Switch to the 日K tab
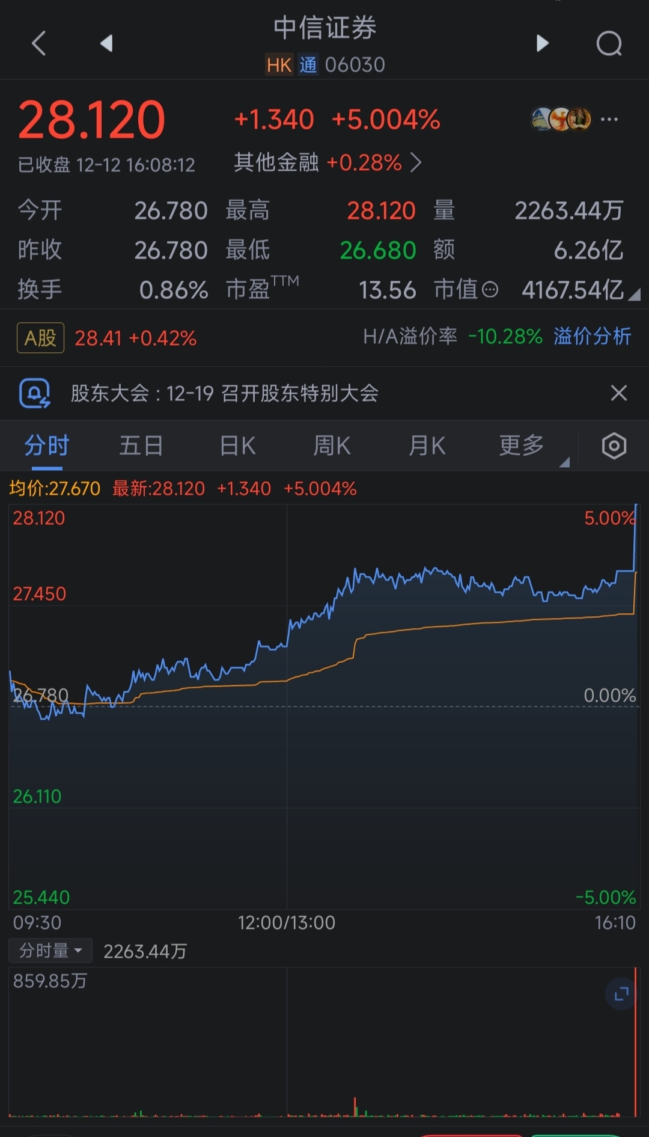This screenshot has height=1137, width=649. pyautogui.click(x=238, y=446)
